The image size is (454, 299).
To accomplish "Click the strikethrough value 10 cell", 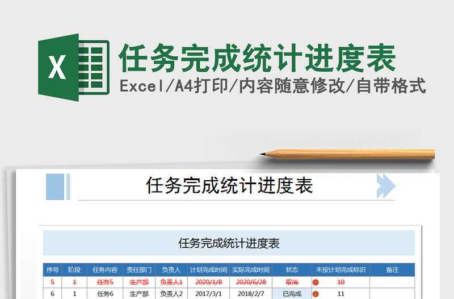I will coord(341,282).
